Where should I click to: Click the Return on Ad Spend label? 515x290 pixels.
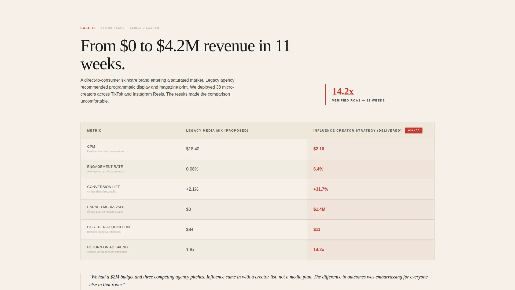(x=107, y=247)
